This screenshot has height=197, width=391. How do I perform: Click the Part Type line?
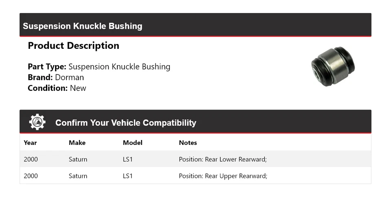click(x=99, y=67)
